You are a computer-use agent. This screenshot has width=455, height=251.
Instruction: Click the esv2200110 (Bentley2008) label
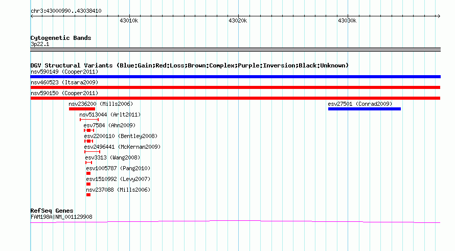[121, 136]
